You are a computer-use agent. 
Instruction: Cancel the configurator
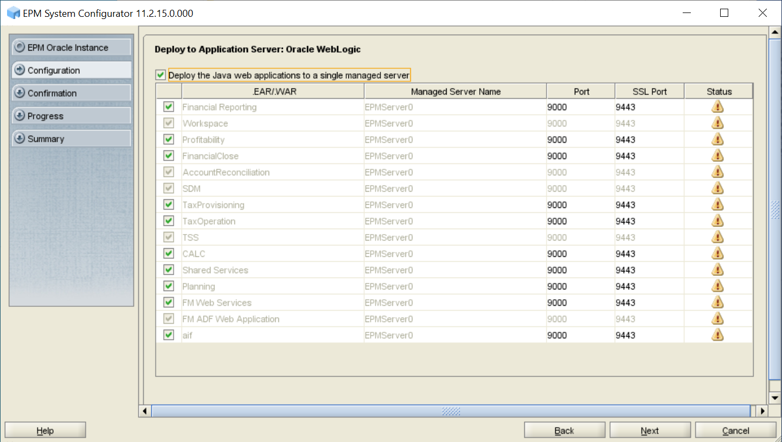(735, 430)
